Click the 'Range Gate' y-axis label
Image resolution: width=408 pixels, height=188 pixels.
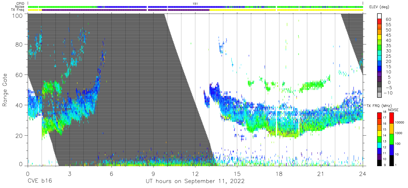point(5,90)
